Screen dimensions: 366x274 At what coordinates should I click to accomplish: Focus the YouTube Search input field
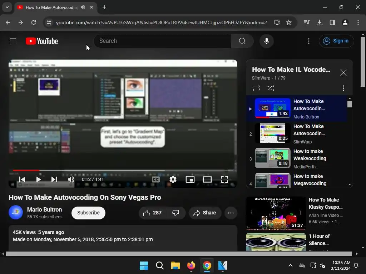pyautogui.click(x=163, y=41)
